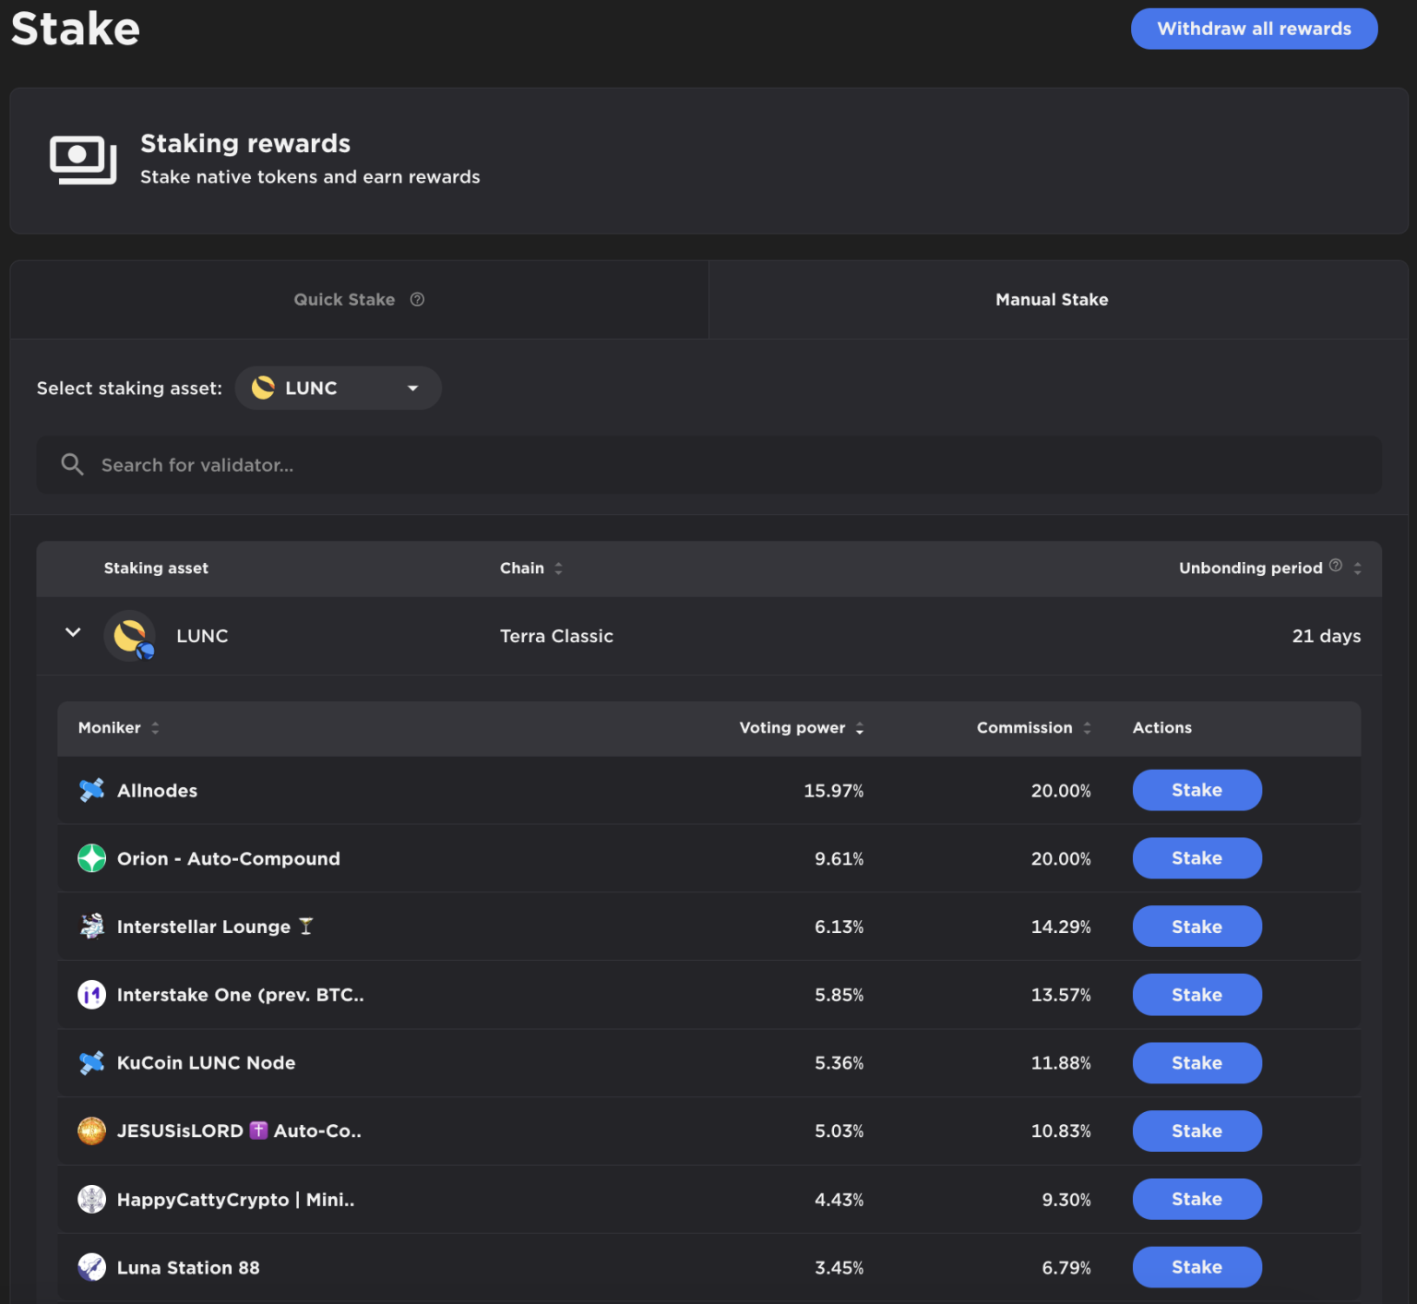Click the Orion Auto-Compound green logo
Viewport: 1417px width, 1304px height.
point(91,858)
